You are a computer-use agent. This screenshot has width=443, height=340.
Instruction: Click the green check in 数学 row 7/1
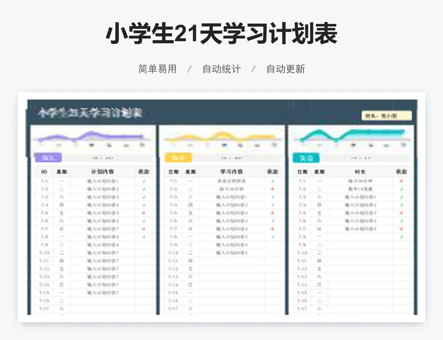[x=272, y=181]
